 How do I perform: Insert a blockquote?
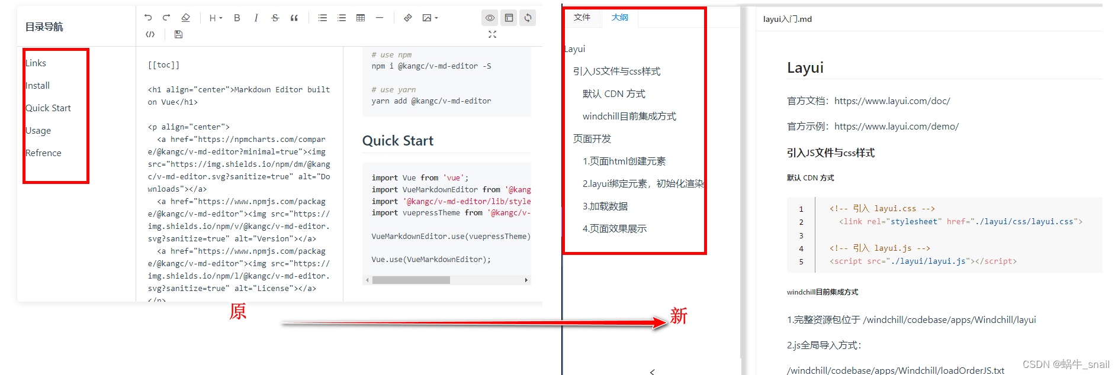click(x=294, y=18)
